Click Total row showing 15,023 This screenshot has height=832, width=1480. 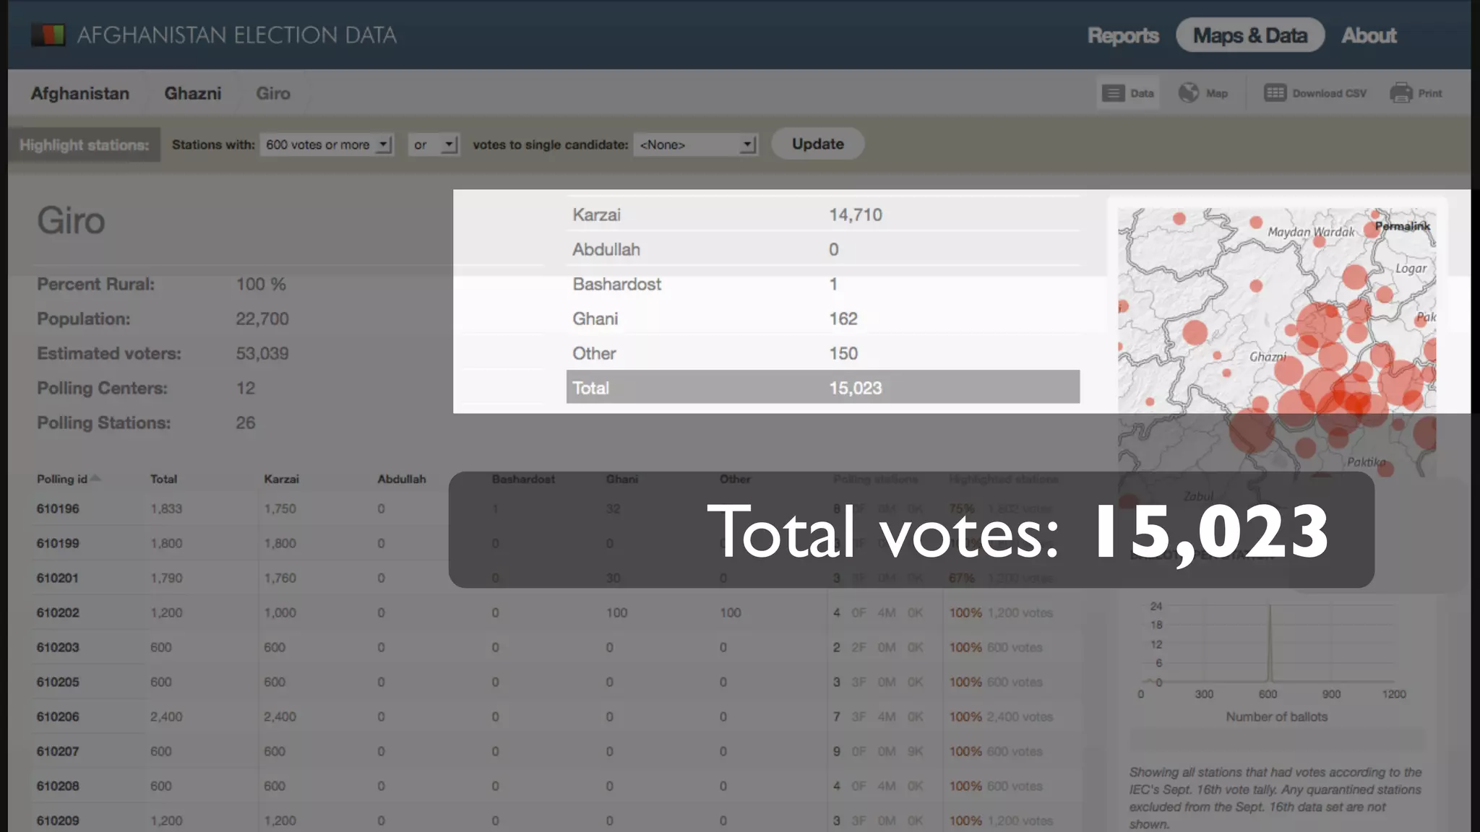pos(823,387)
